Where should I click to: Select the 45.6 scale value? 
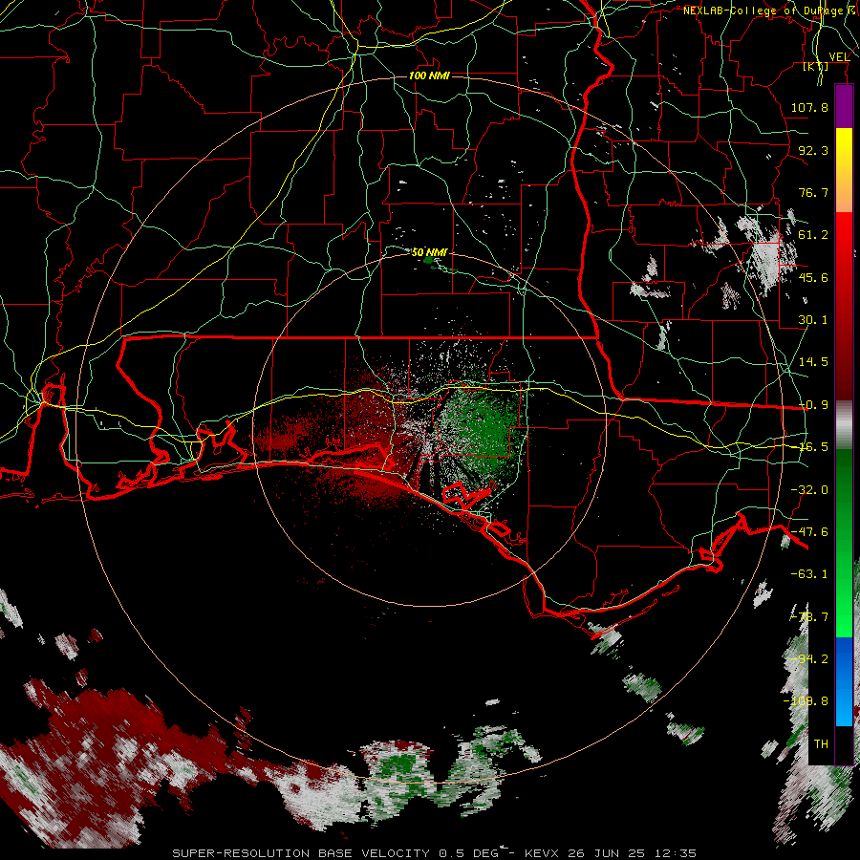coord(813,277)
